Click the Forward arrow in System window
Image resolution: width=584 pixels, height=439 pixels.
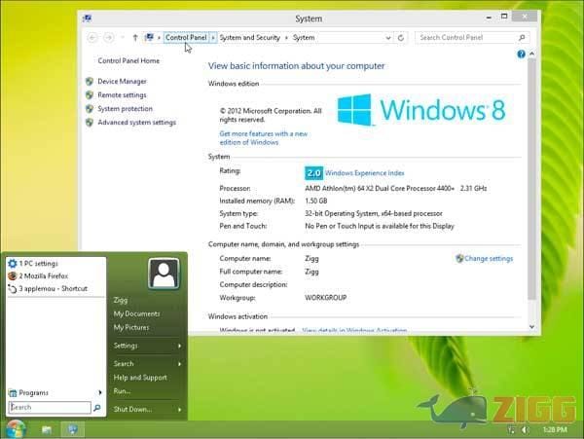[x=109, y=38]
